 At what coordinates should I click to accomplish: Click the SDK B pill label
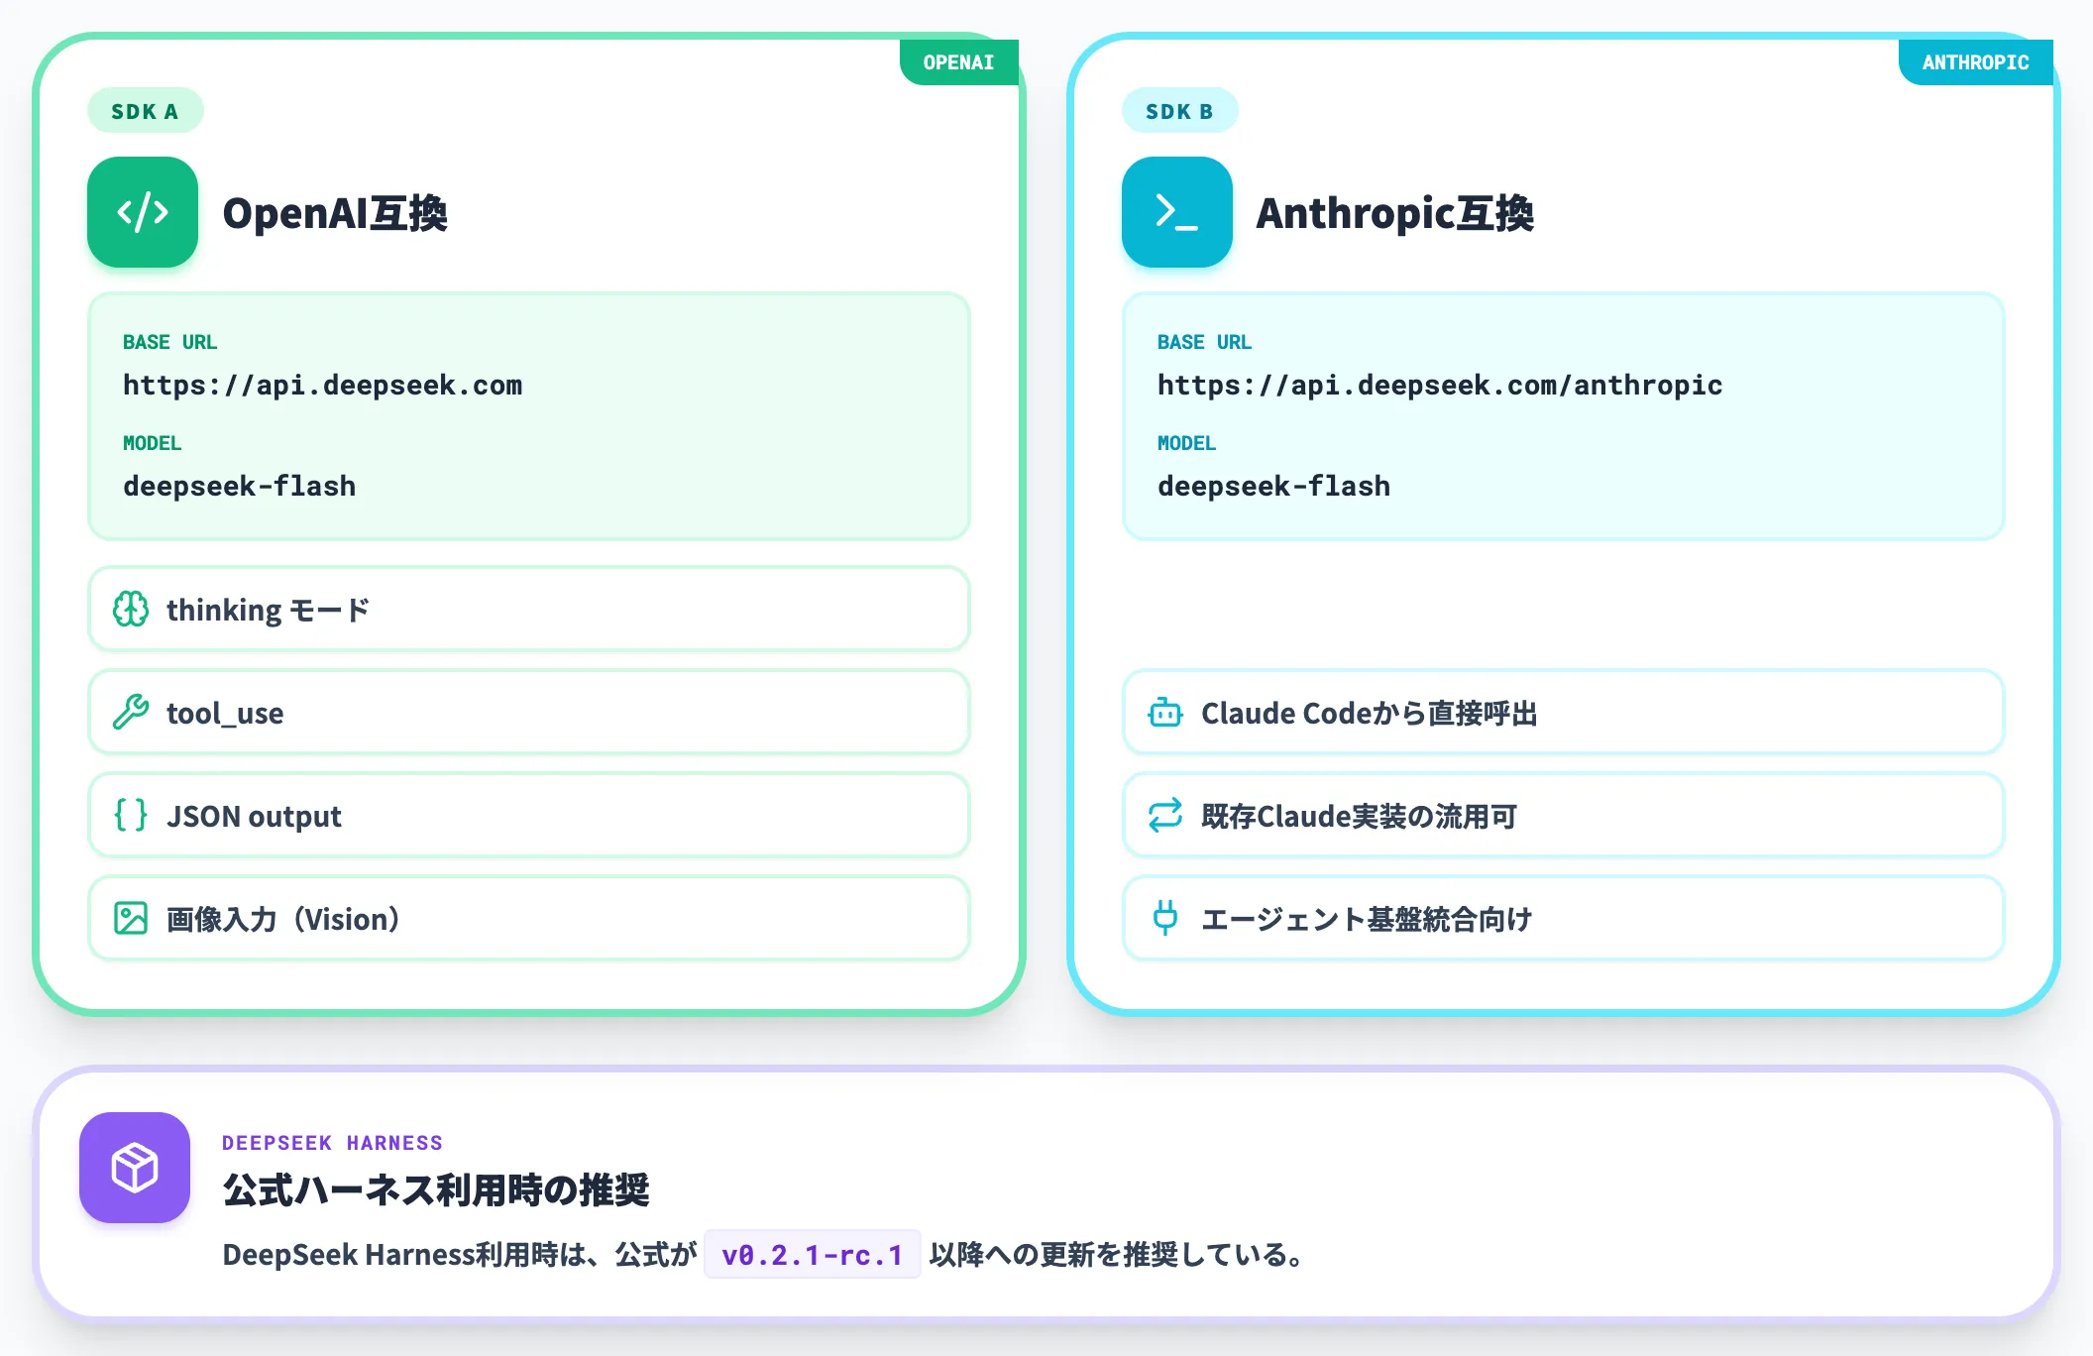tap(1180, 111)
